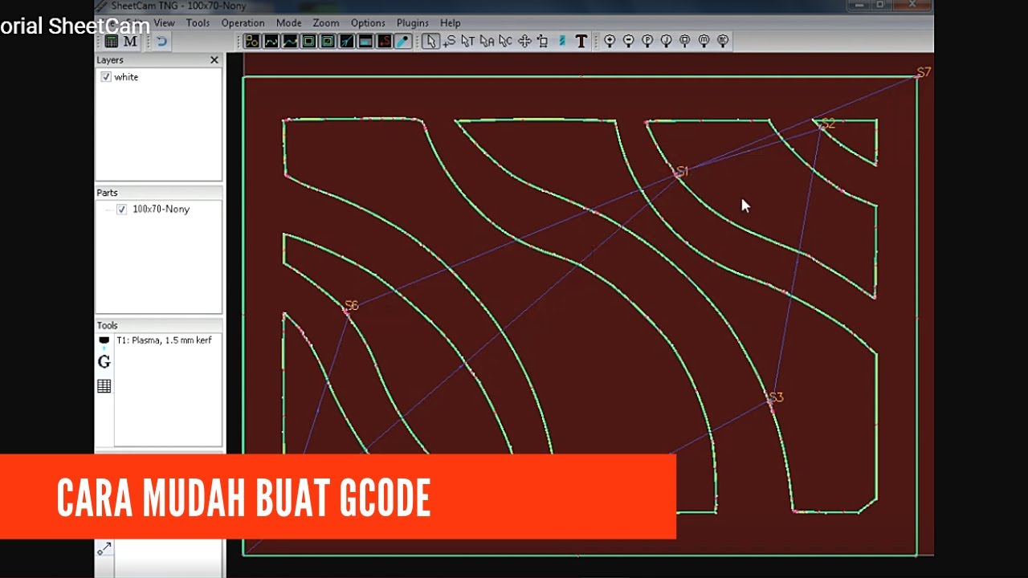Select the pointer-with-A tool
Screen dimensions: 1028x578
point(487,41)
